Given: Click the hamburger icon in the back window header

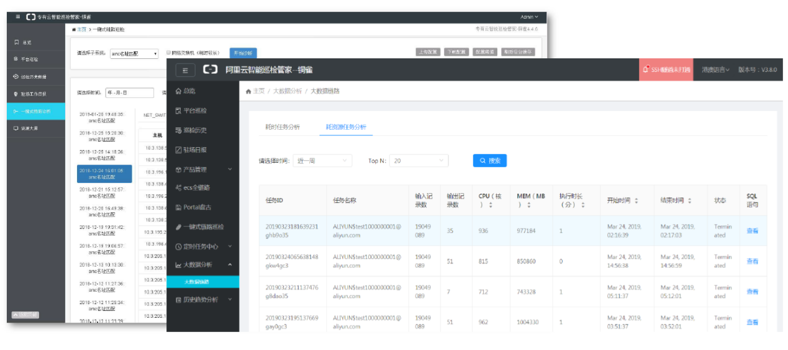Looking at the screenshot, I should click(18, 17).
